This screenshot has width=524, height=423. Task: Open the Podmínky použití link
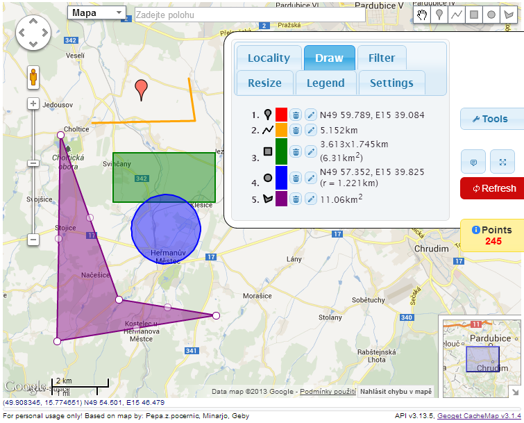tap(328, 392)
